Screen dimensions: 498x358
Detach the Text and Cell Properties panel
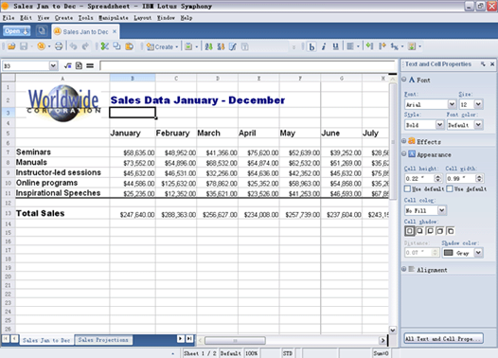tap(483, 64)
